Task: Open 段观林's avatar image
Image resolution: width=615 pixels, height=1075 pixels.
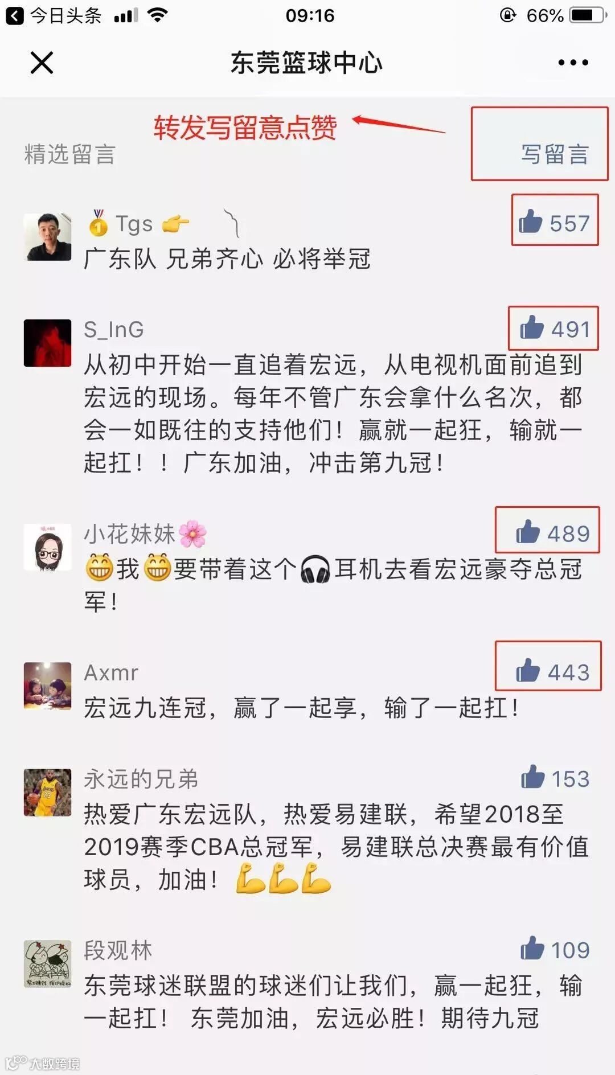Action: (x=47, y=963)
